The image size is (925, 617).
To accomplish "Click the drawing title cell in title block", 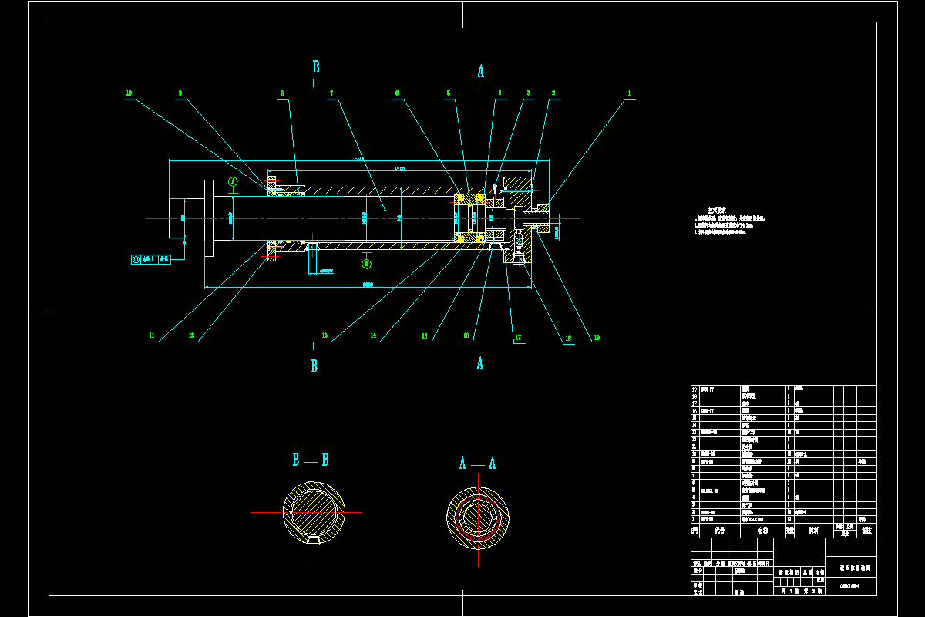I will tap(851, 568).
